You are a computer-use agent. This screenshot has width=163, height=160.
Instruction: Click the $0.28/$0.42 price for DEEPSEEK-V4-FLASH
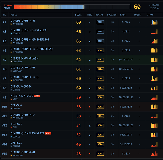[126, 60]
